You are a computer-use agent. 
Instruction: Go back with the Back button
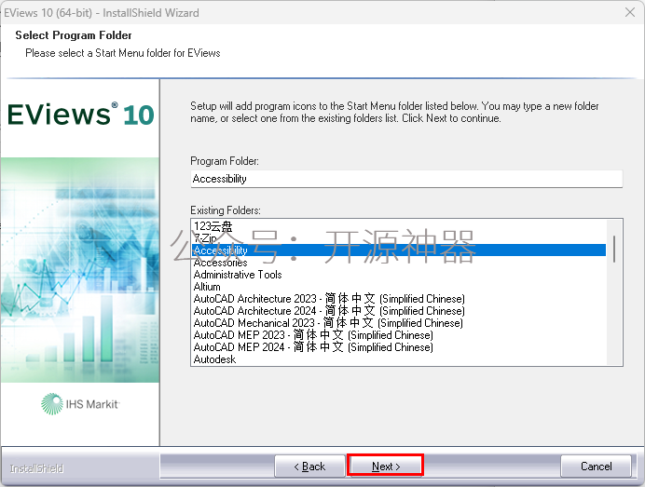(309, 466)
